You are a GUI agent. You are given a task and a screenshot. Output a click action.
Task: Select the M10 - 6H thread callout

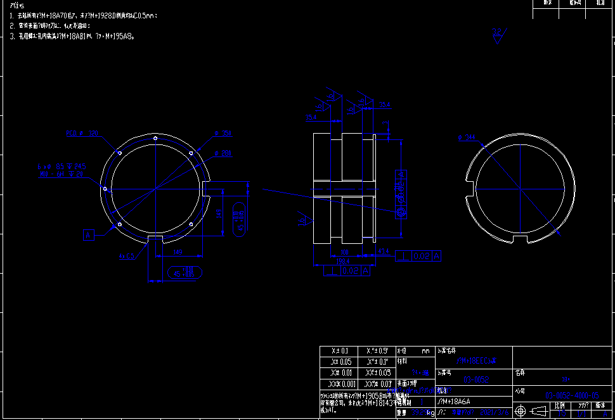pyautogui.click(x=61, y=174)
